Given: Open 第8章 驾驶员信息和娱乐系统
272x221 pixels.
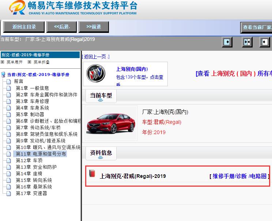Looking at the screenshot, I should click(x=46, y=134).
